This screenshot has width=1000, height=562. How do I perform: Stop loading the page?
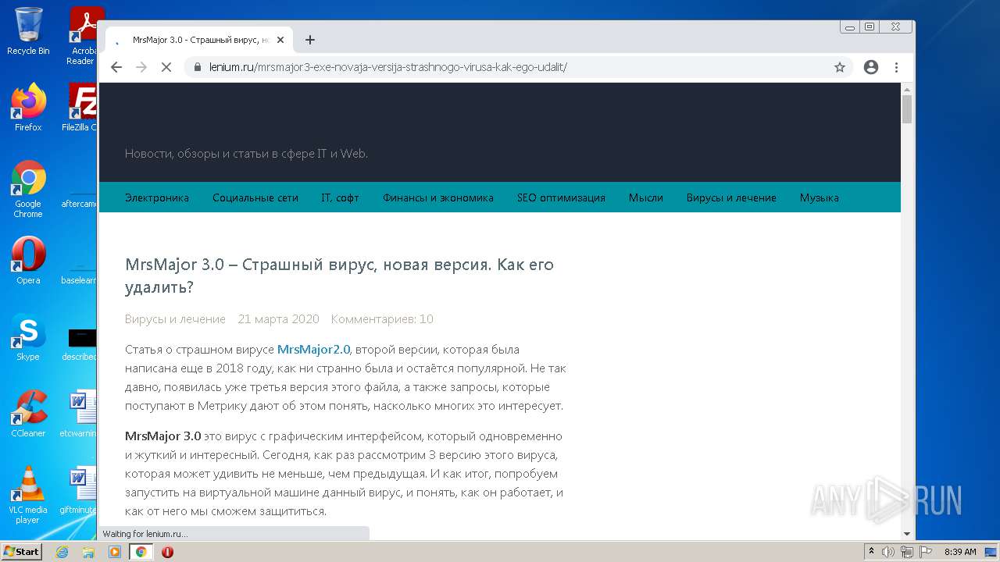pos(166,67)
